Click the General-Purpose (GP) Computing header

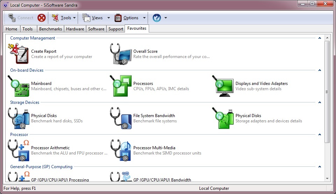coord(41,167)
